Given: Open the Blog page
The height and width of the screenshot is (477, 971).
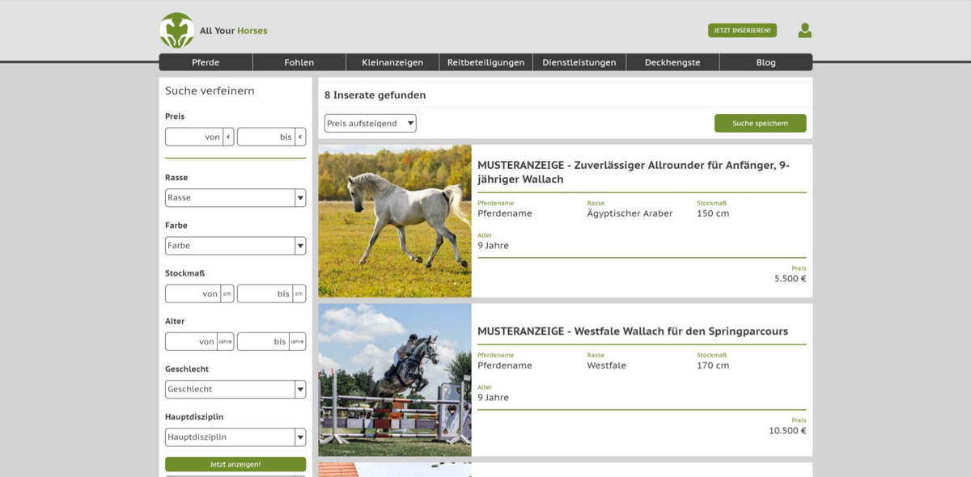Looking at the screenshot, I should (765, 62).
